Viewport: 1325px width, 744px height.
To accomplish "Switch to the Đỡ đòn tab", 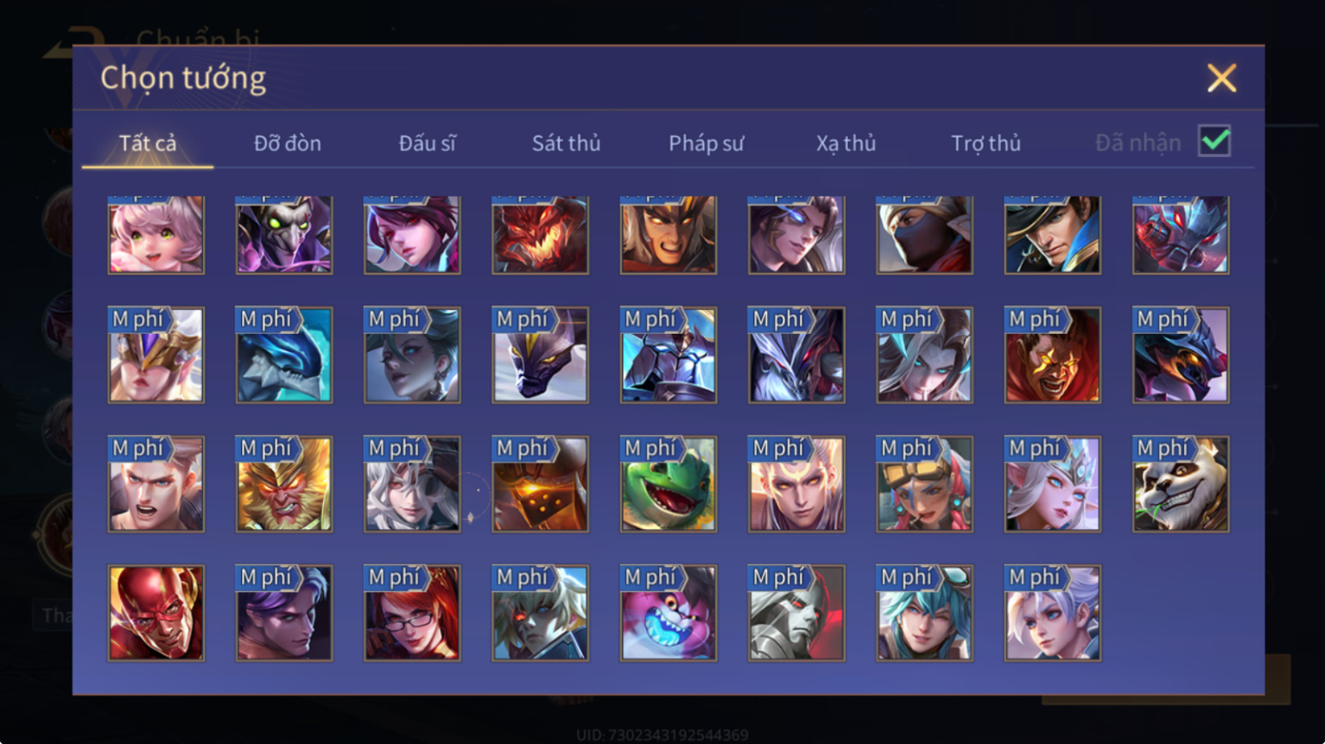I will (x=288, y=143).
